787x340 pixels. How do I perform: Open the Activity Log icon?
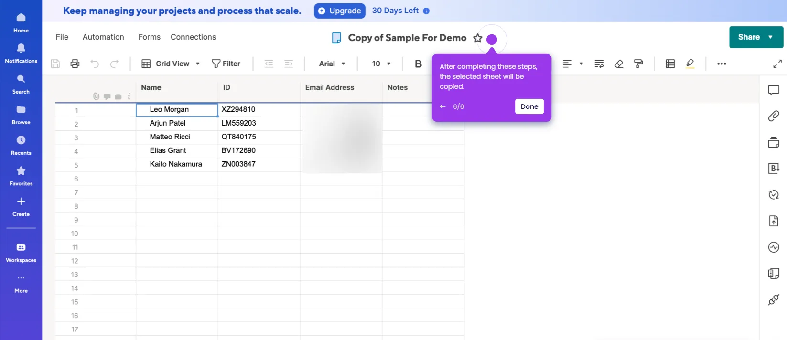pos(774,247)
